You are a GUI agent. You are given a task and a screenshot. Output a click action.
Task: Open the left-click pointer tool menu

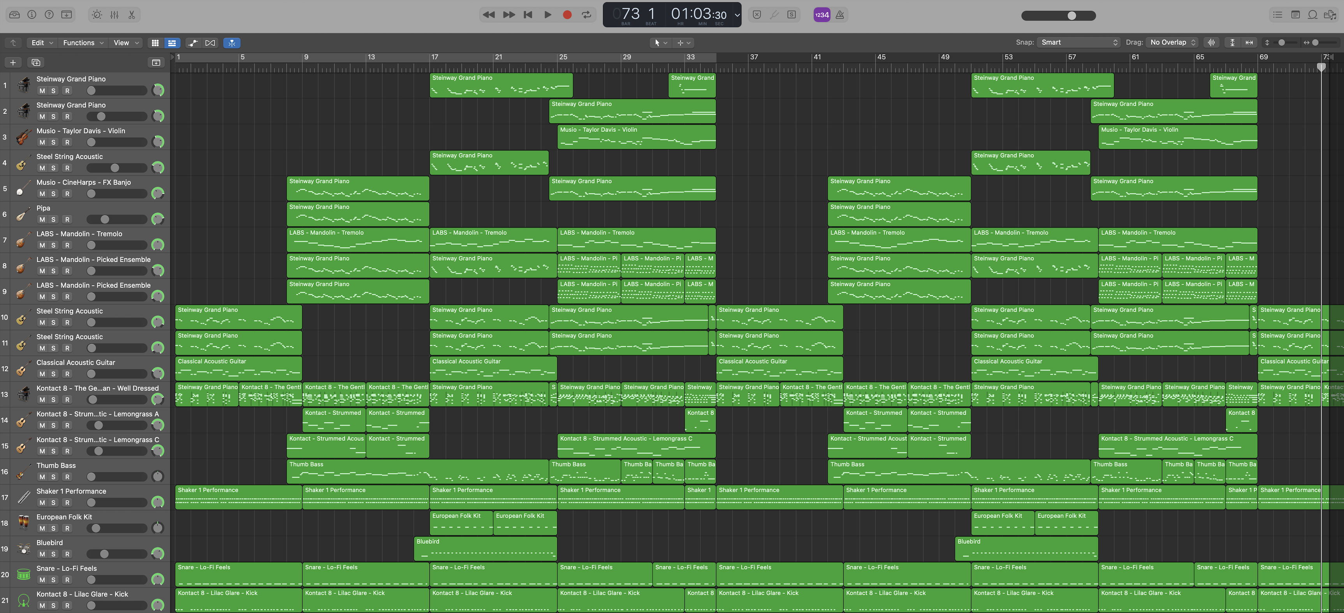[x=661, y=43]
